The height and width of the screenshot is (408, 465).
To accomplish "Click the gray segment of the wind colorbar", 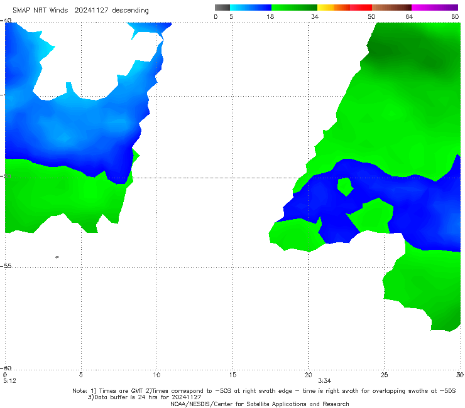I will coord(222,8).
